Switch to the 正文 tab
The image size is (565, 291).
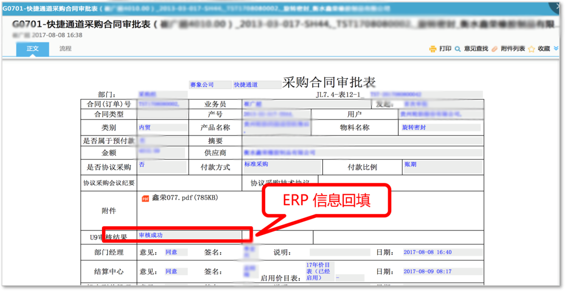(32, 49)
